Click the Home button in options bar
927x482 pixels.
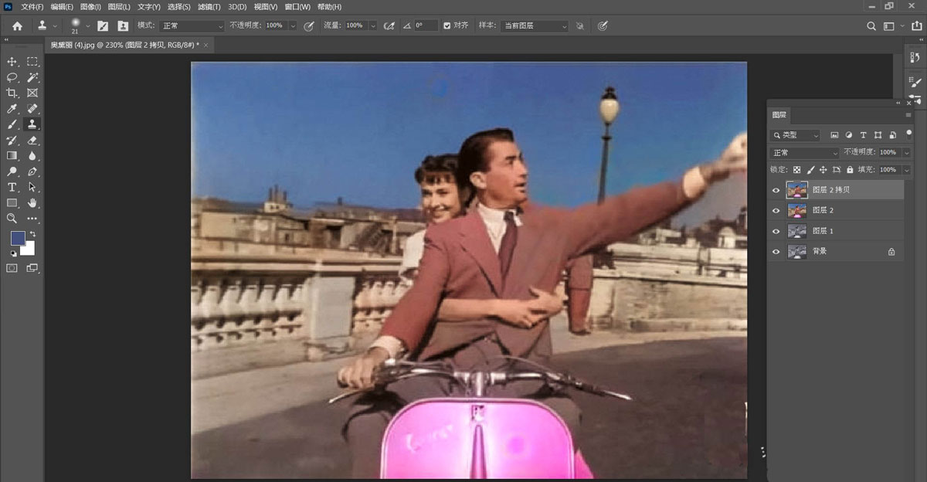pyautogui.click(x=17, y=25)
